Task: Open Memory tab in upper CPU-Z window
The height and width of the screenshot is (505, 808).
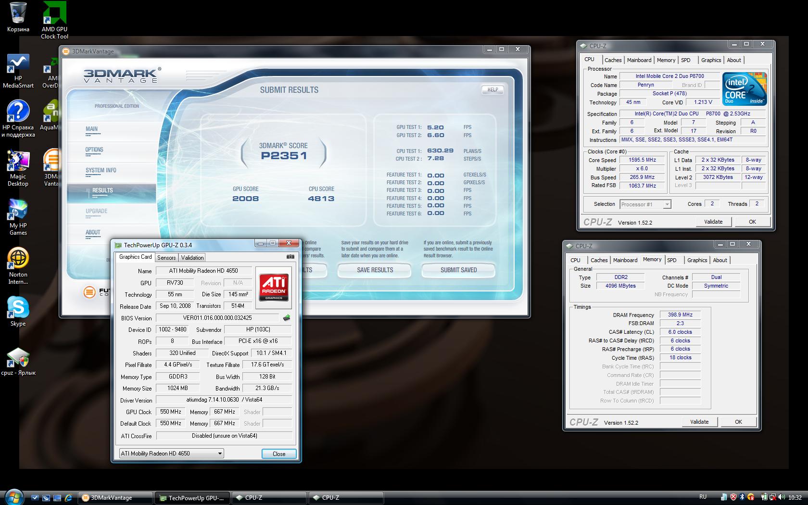Action: pyautogui.click(x=666, y=60)
